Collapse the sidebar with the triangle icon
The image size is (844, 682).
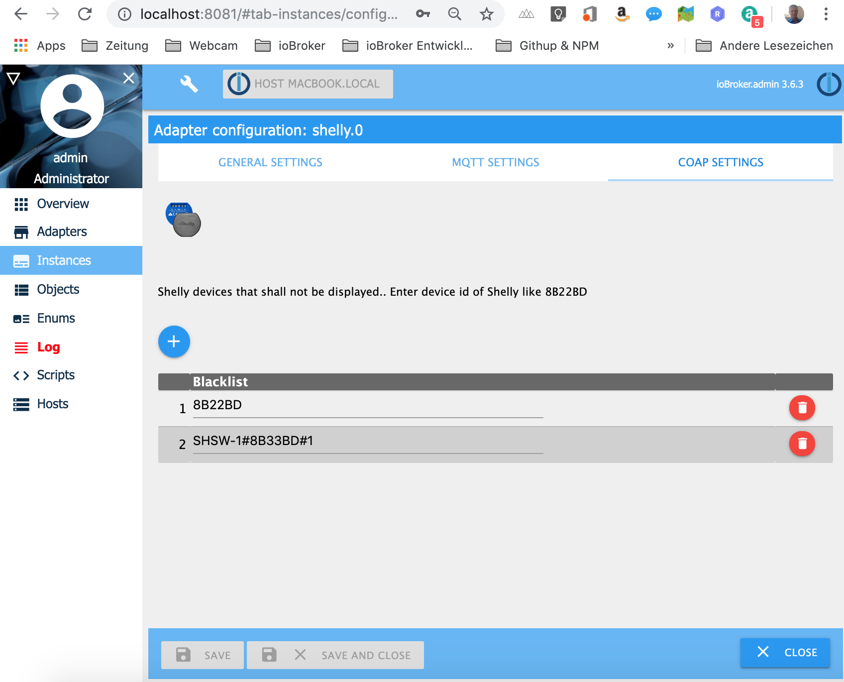click(13, 78)
